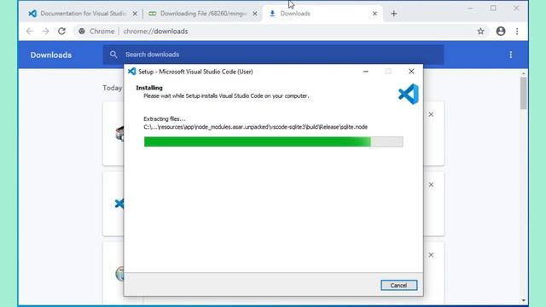This screenshot has width=546, height=307.
Task: Click the Downloads page scrollbar thumb
Action: coord(523,93)
